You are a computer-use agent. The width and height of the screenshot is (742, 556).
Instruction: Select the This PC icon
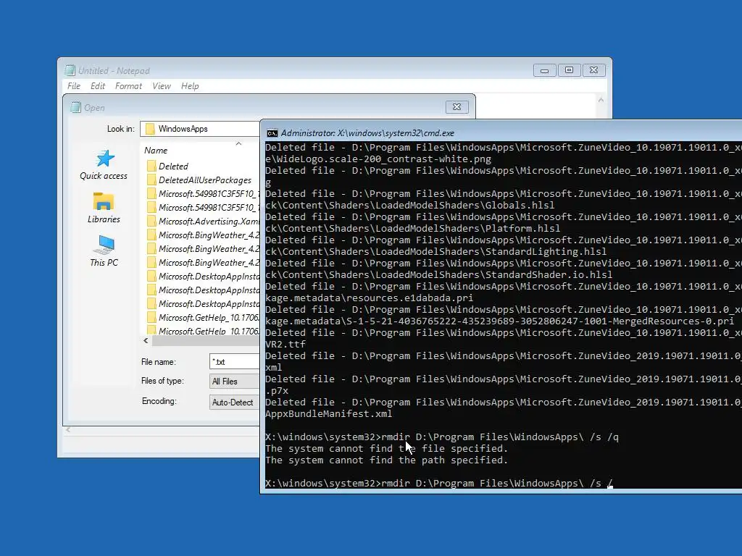pyautogui.click(x=104, y=245)
